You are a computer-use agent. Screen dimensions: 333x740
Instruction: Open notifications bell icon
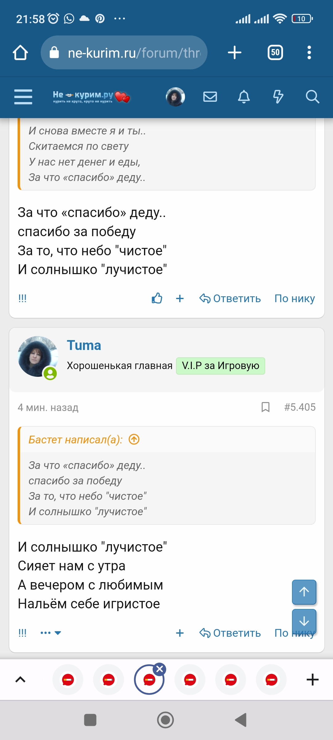point(244,97)
